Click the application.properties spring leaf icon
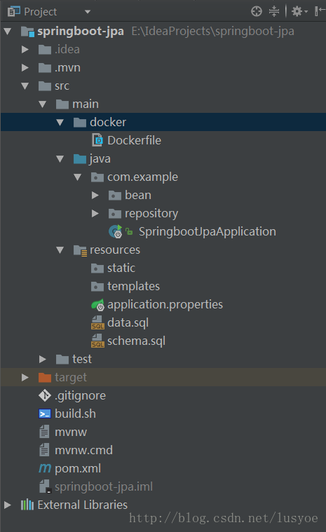326x532 pixels. pyautogui.click(x=97, y=305)
